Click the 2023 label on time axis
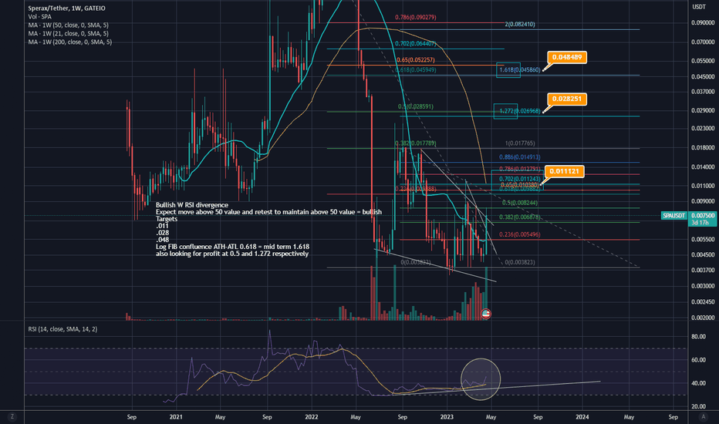 tap(447, 417)
